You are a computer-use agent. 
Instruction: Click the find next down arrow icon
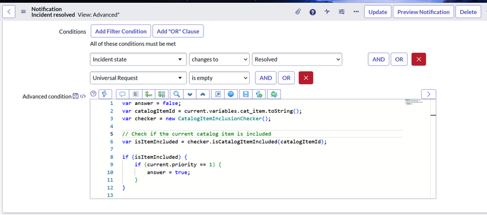tap(190, 94)
